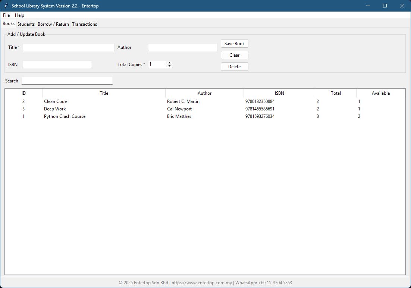Click inside the Total Copies spinbox
The height and width of the screenshot is (288, 411).
pyautogui.click(x=157, y=64)
